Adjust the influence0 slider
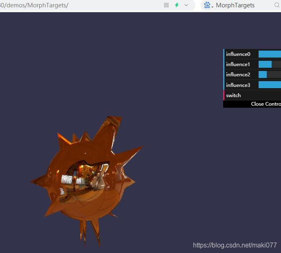This screenshot has height=253, width=281. click(270, 54)
